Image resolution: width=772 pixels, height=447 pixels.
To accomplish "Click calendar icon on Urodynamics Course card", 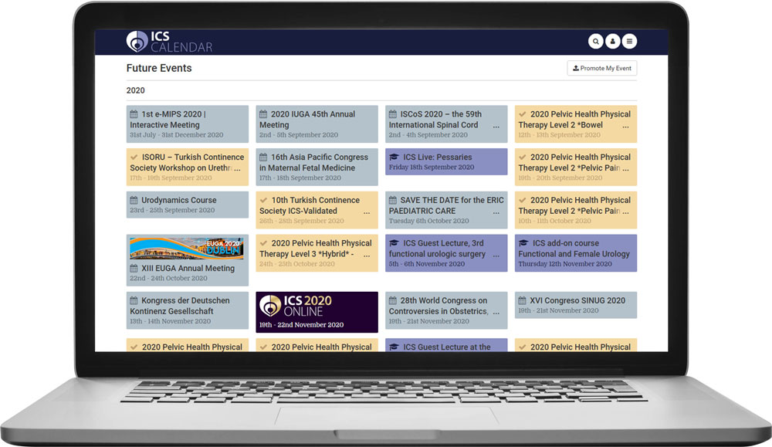I will [134, 201].
